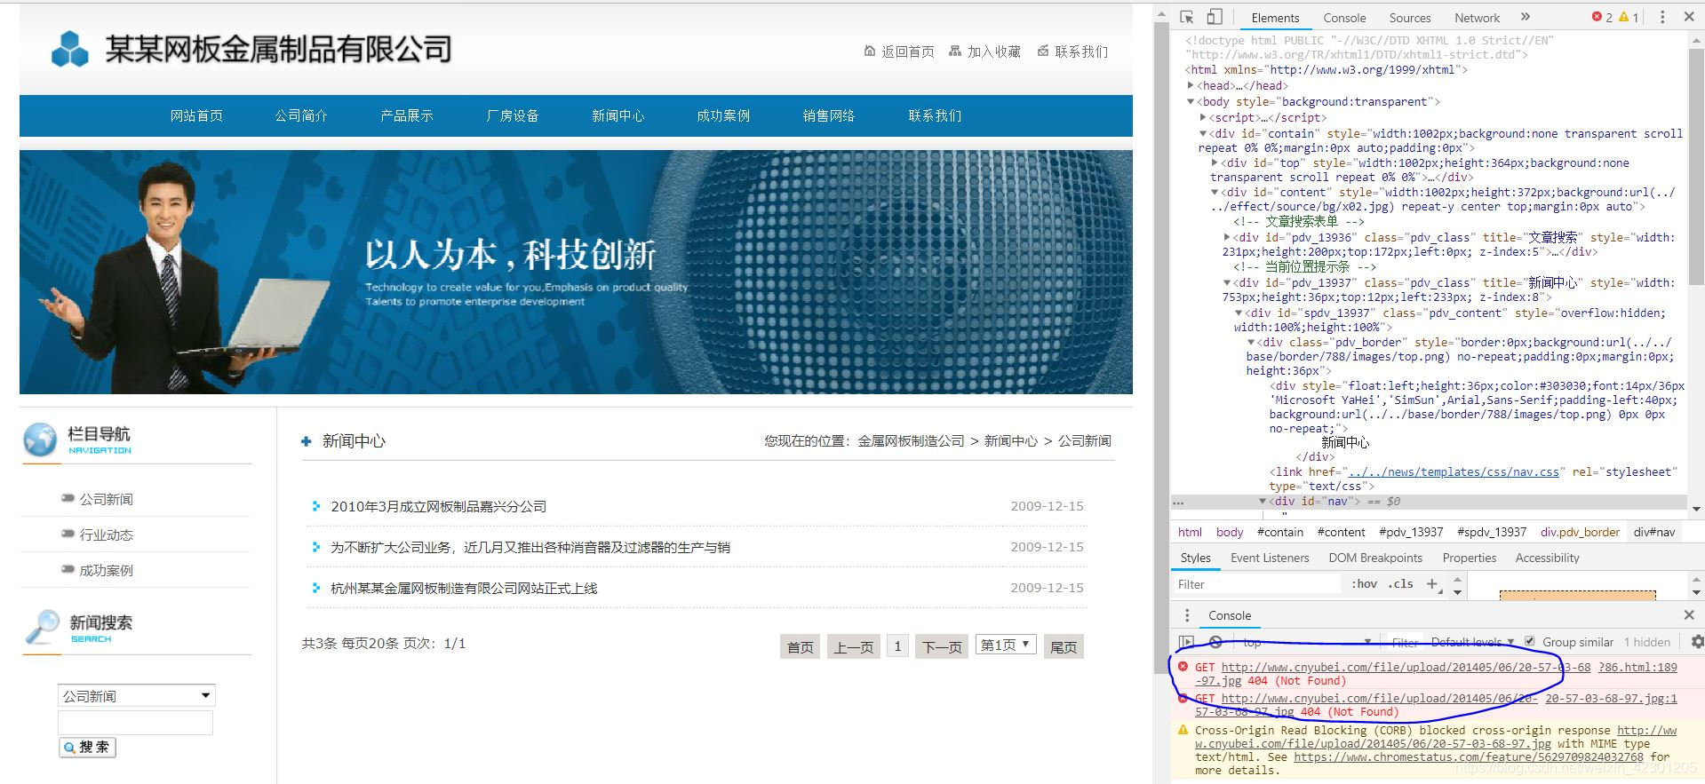Click the home icon beside 返回首页
Viewport: 1705px width, 784px height.
coord(870,51)
